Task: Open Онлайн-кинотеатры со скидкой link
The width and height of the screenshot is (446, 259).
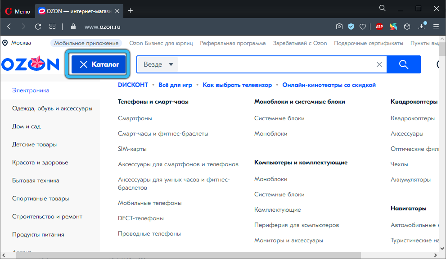Action: tap(329, 85)
